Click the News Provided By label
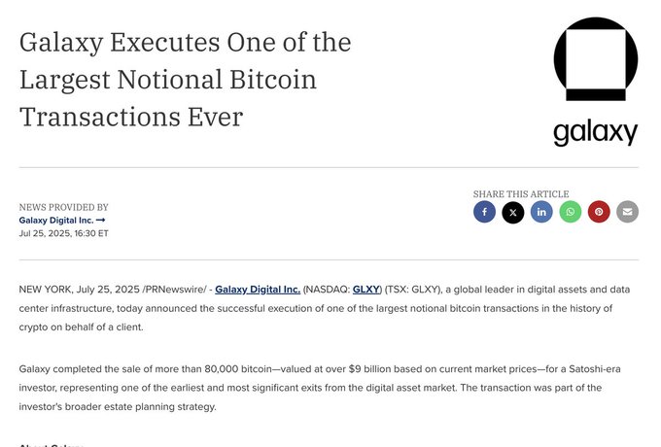The width and height of the screenshot is (661, 447). (63, 207)
